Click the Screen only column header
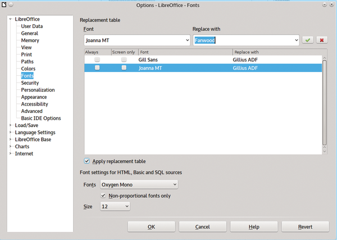Viewport: 337px width, 240px height. pyautogui.click(x=125, y=52)
